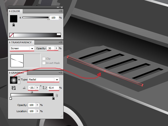
Task: Click the Reverse Gradient icon
Action: 14,88
